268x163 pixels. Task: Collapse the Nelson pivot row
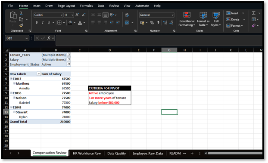click(15, 98)
